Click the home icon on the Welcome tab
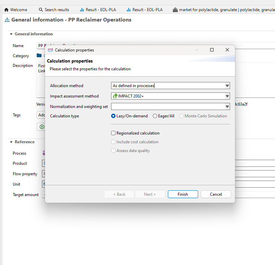 coord(6,10)
